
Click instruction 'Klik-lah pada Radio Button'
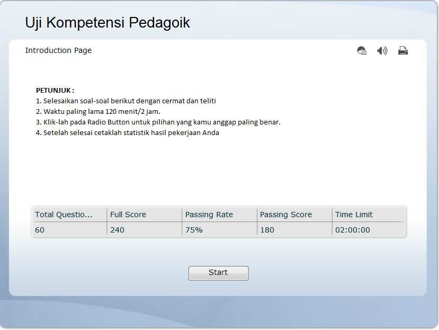coord(158,122)
